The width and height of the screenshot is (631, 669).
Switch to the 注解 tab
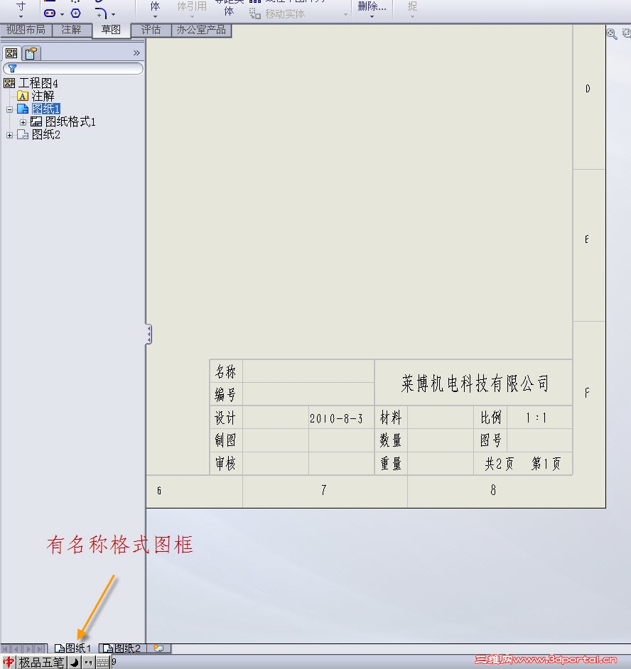(x=71, y=30)
